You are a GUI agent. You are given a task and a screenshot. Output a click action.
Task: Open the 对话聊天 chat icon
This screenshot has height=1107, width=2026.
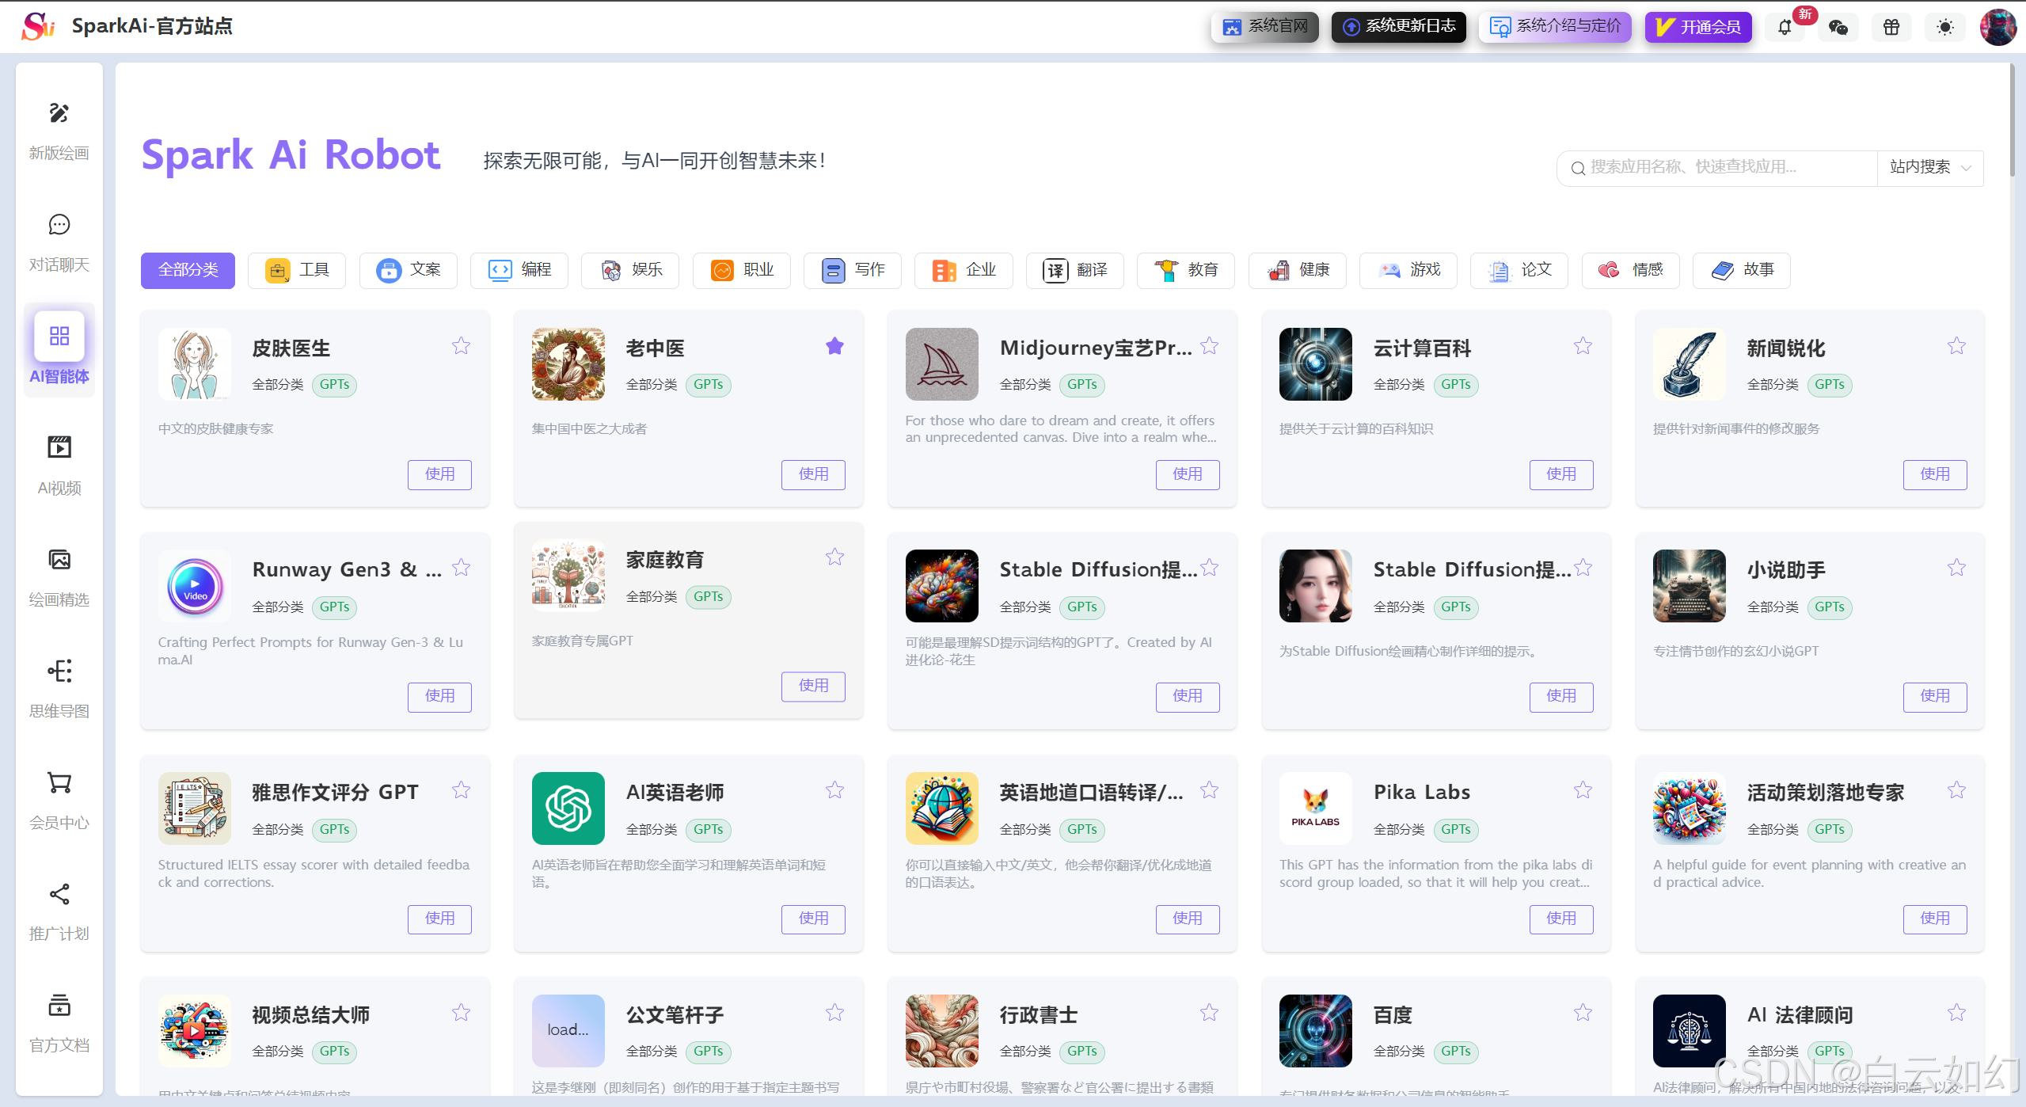tap(59, 225)
